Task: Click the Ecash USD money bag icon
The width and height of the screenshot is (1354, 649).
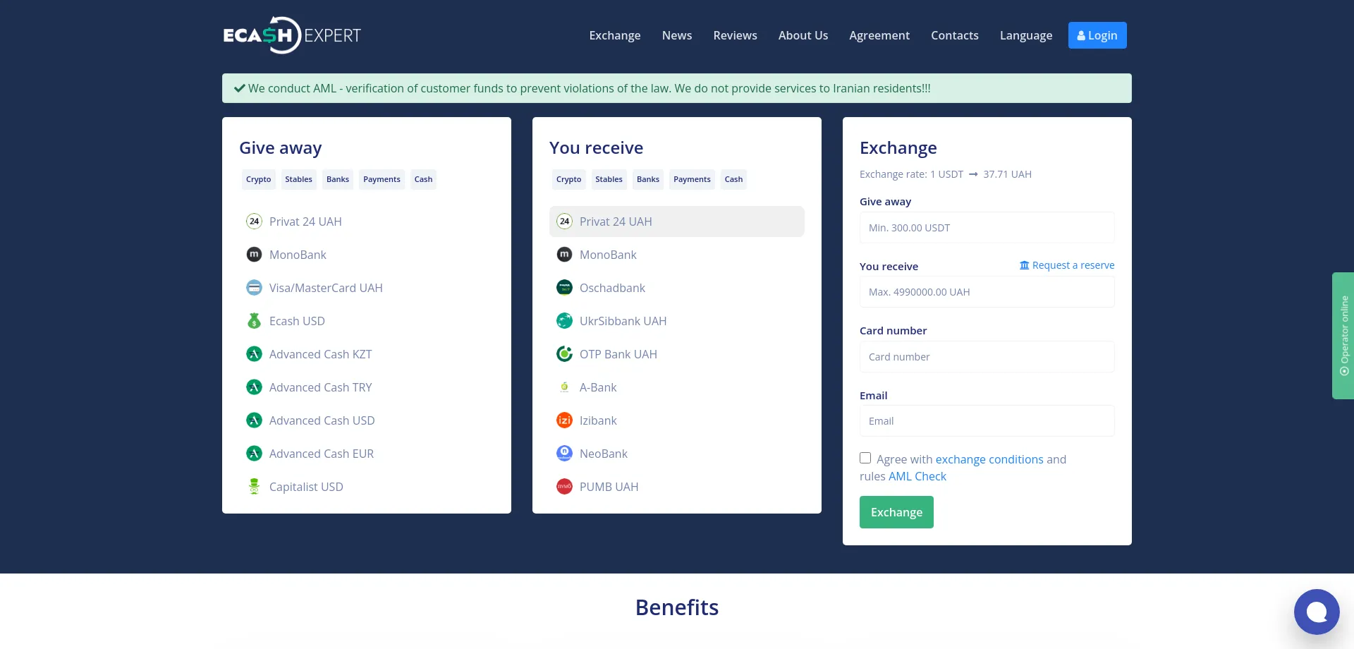Action: click(254, 321)
